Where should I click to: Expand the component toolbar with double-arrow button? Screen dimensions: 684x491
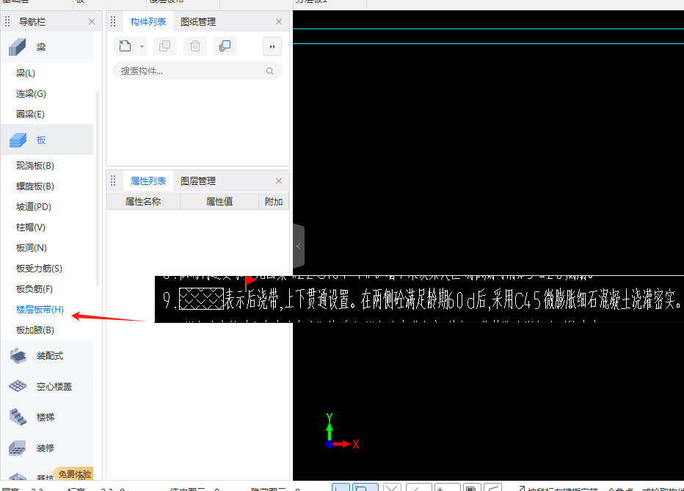tap(272, 46)
